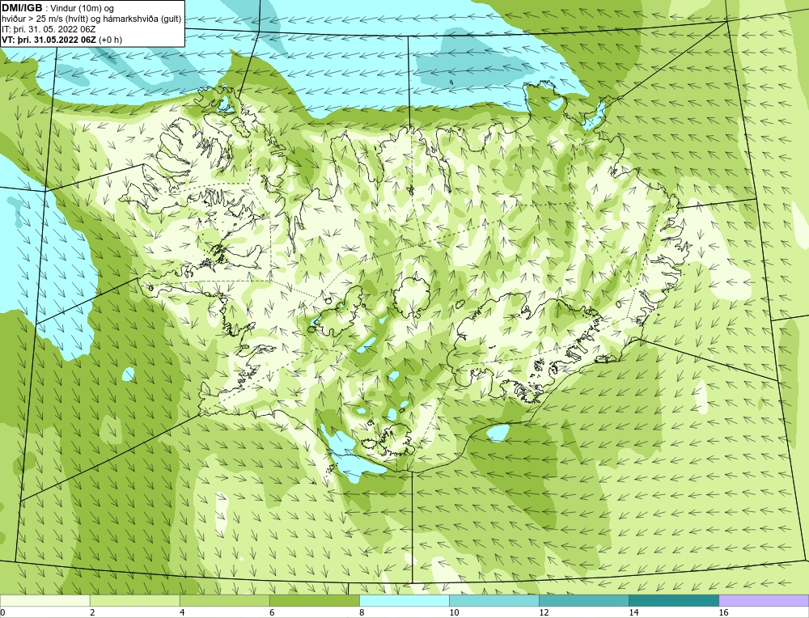Click the legend scale label "6"

coord(272,612)
